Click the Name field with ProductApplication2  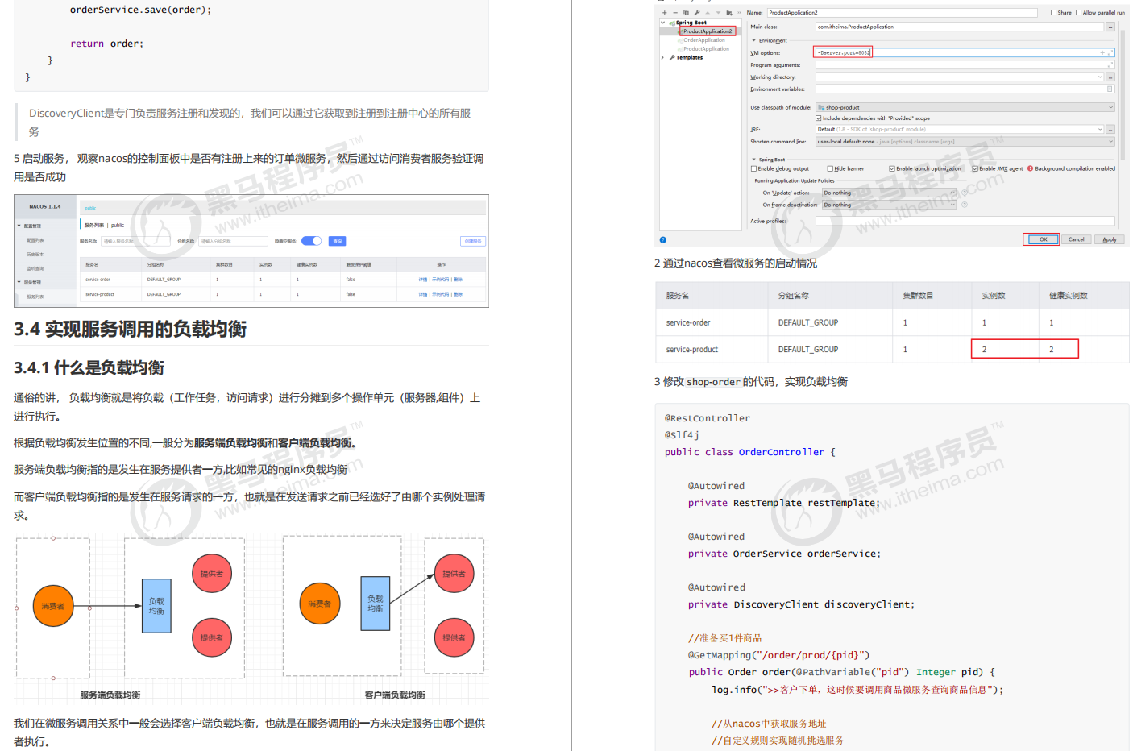[903, 12]
